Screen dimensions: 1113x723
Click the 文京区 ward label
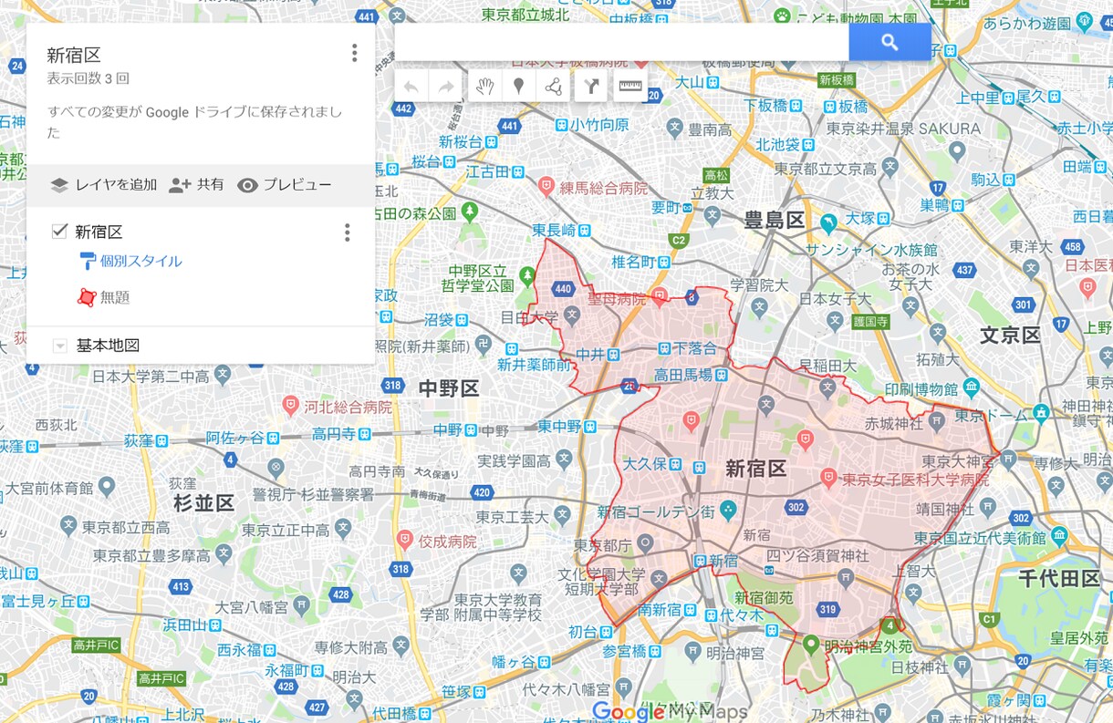pos(1011,336)
